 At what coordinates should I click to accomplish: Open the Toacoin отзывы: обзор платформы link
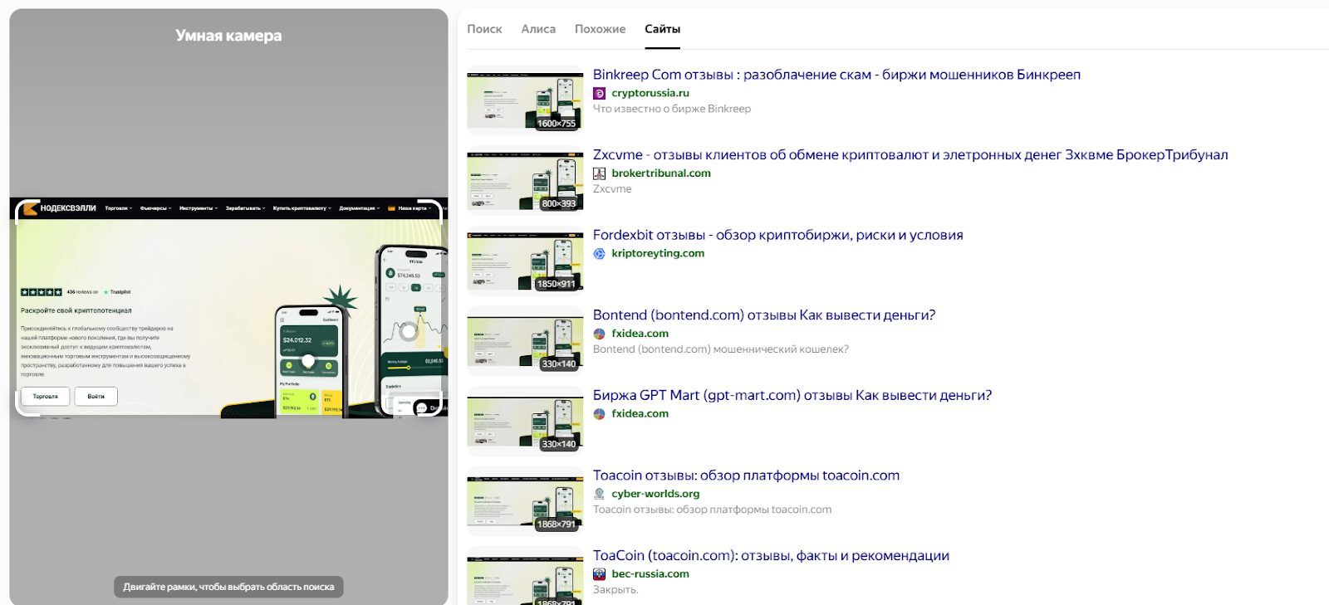(x=745, y=476)
